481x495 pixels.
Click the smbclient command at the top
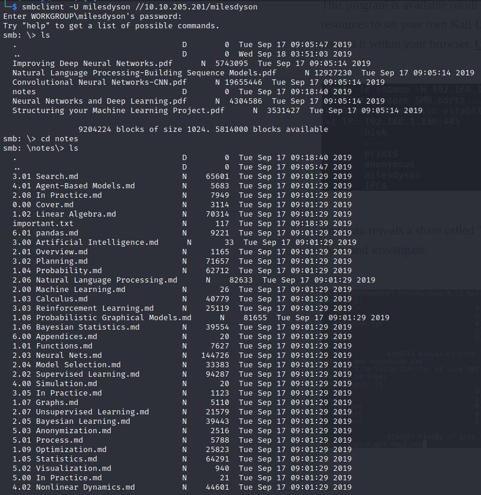140,6
